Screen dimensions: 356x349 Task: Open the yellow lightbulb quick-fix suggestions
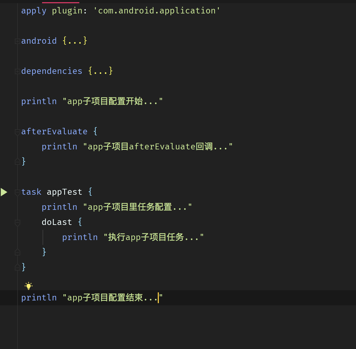[x=28, y=286]
